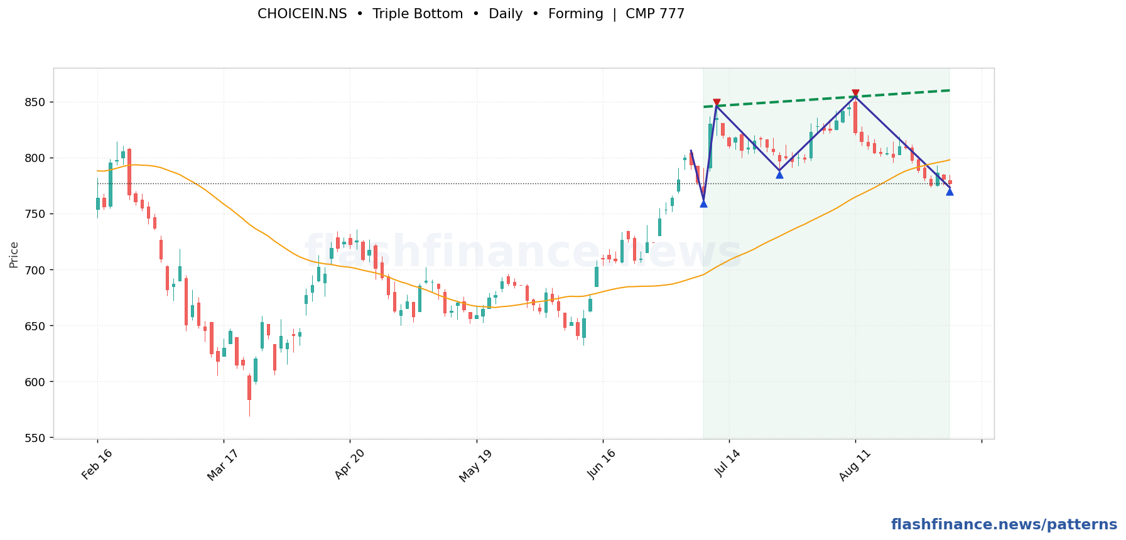Click the 650 price axis label
Image resolution: width=1126 pixels, height=540 pixels.
pyautogui.click(x=36, y=326)
